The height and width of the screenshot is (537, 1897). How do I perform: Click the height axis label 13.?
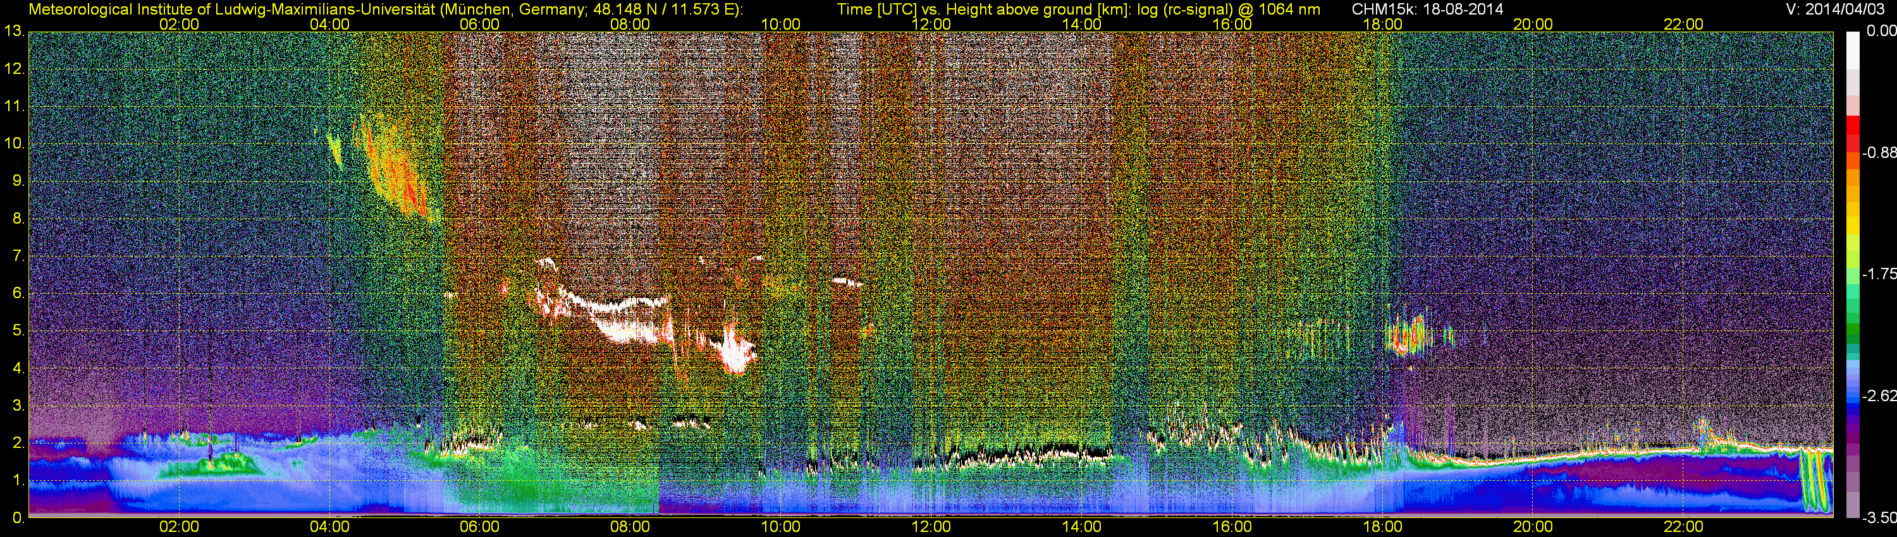(14, 31)
